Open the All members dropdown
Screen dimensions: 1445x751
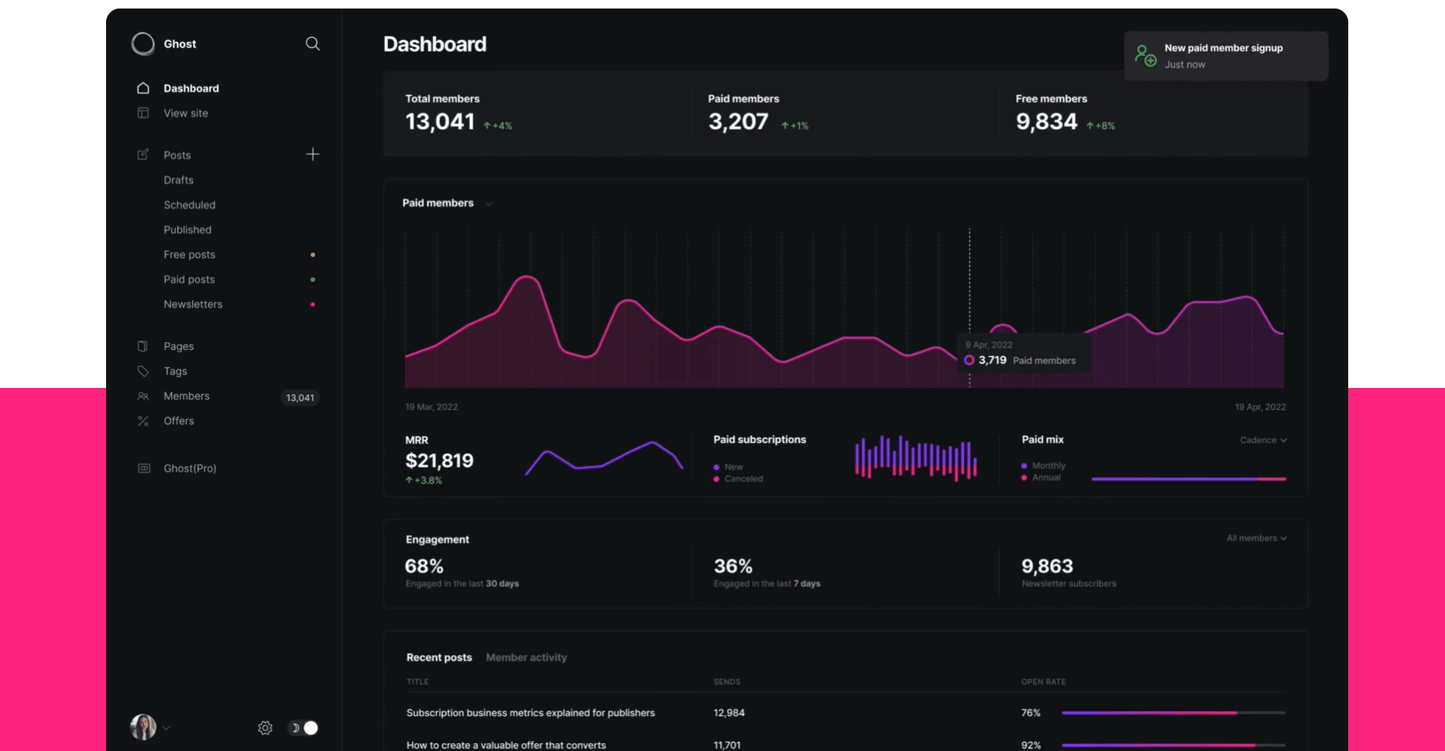(1256, 538)
